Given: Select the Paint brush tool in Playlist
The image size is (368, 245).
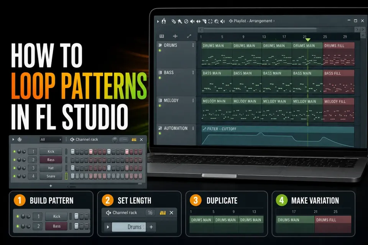Looking at the screenshot, I should 180,21.
